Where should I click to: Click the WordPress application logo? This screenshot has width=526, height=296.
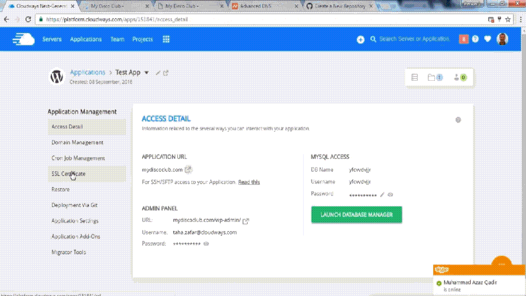pos(57,76)
